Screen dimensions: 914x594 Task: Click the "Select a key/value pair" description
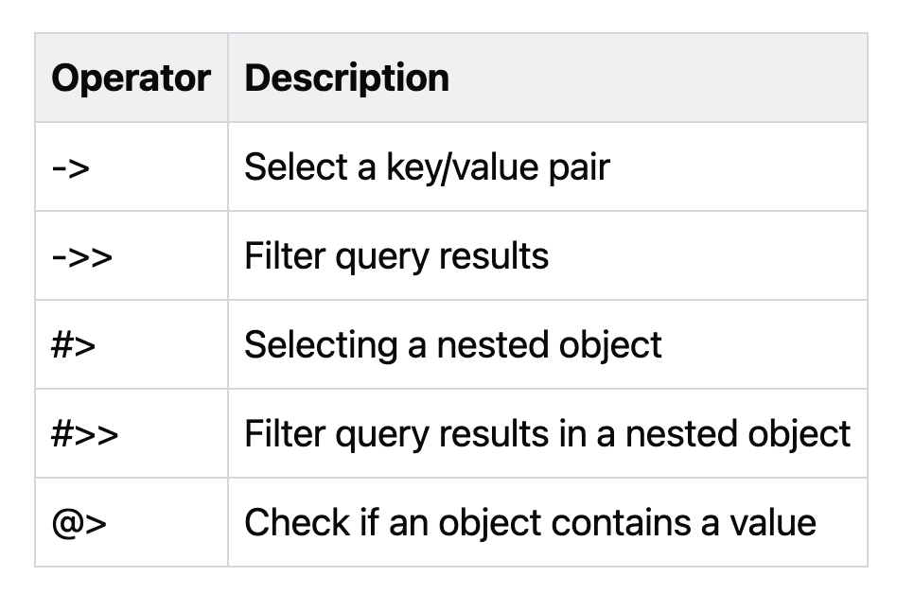427,167
